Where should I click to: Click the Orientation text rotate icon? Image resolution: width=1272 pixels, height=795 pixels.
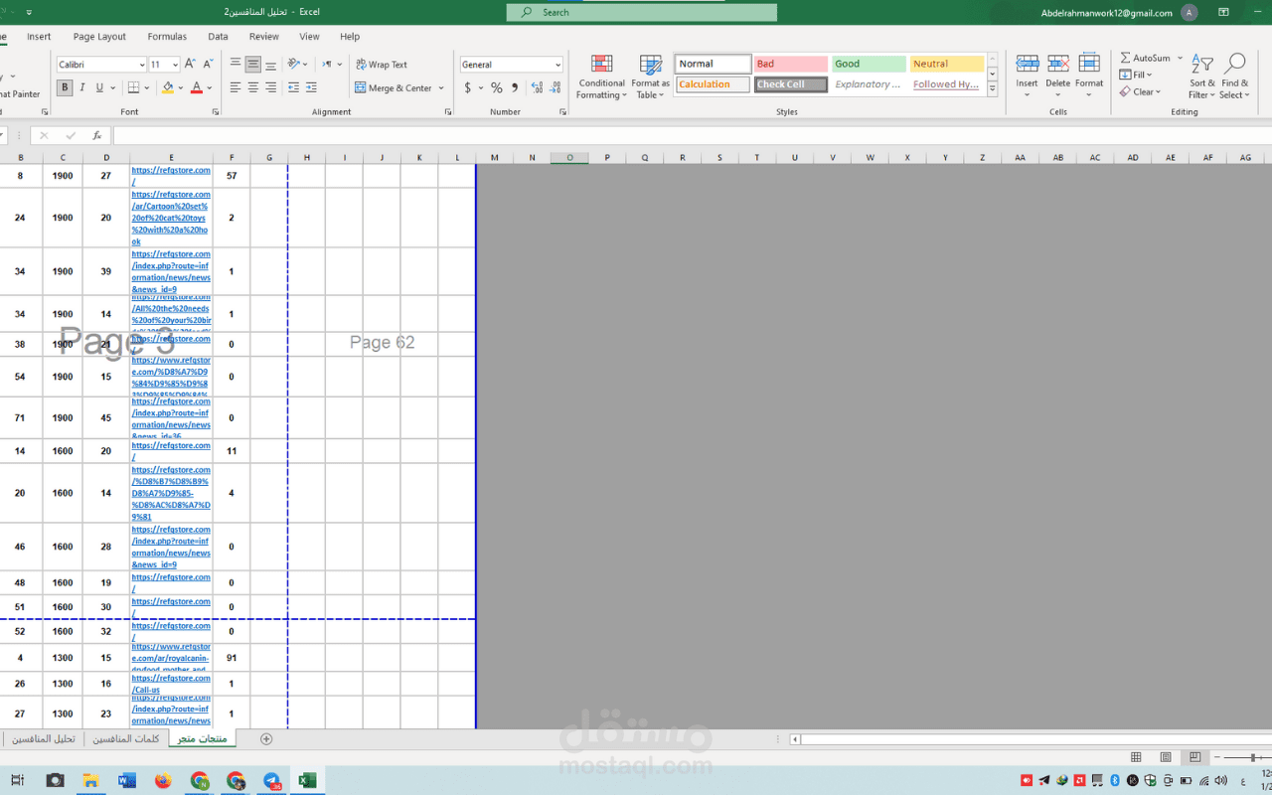pyautogui.click(x=294, y=64)
